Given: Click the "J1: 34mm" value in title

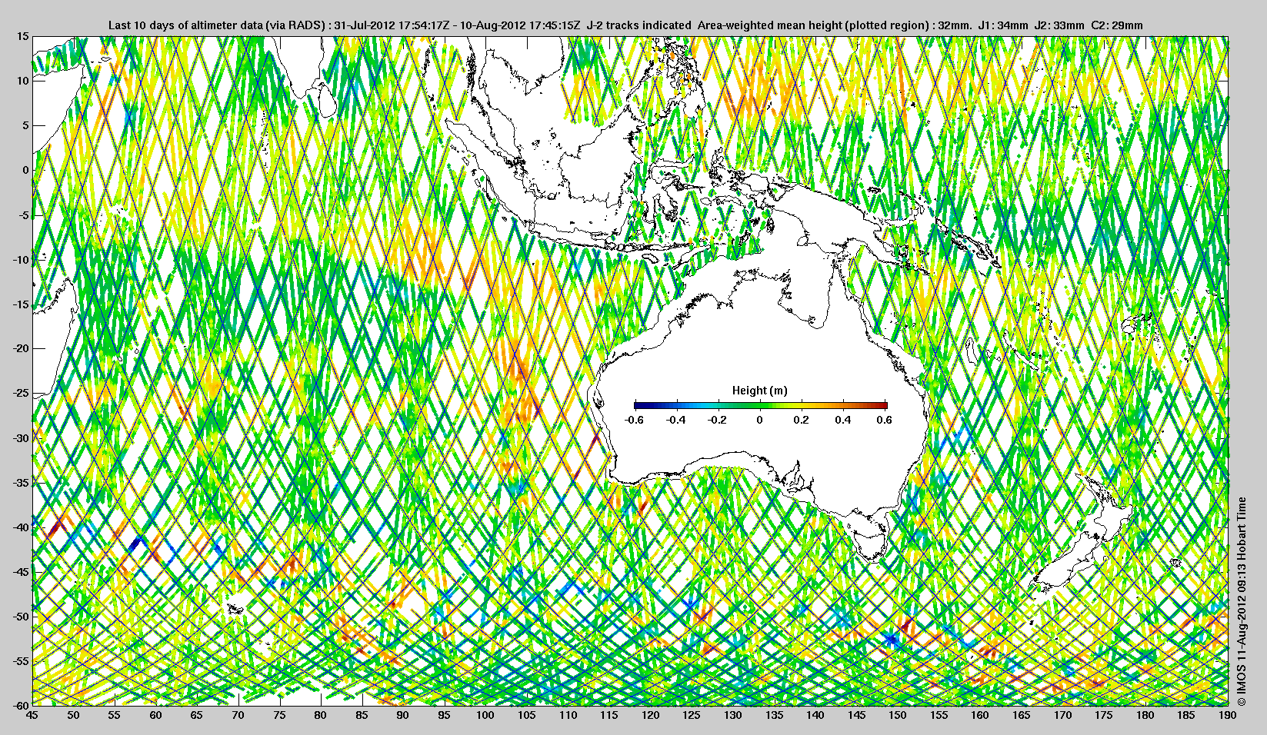Looking at the screenshot, I should pyautogui.click(x=1002, y=25).
